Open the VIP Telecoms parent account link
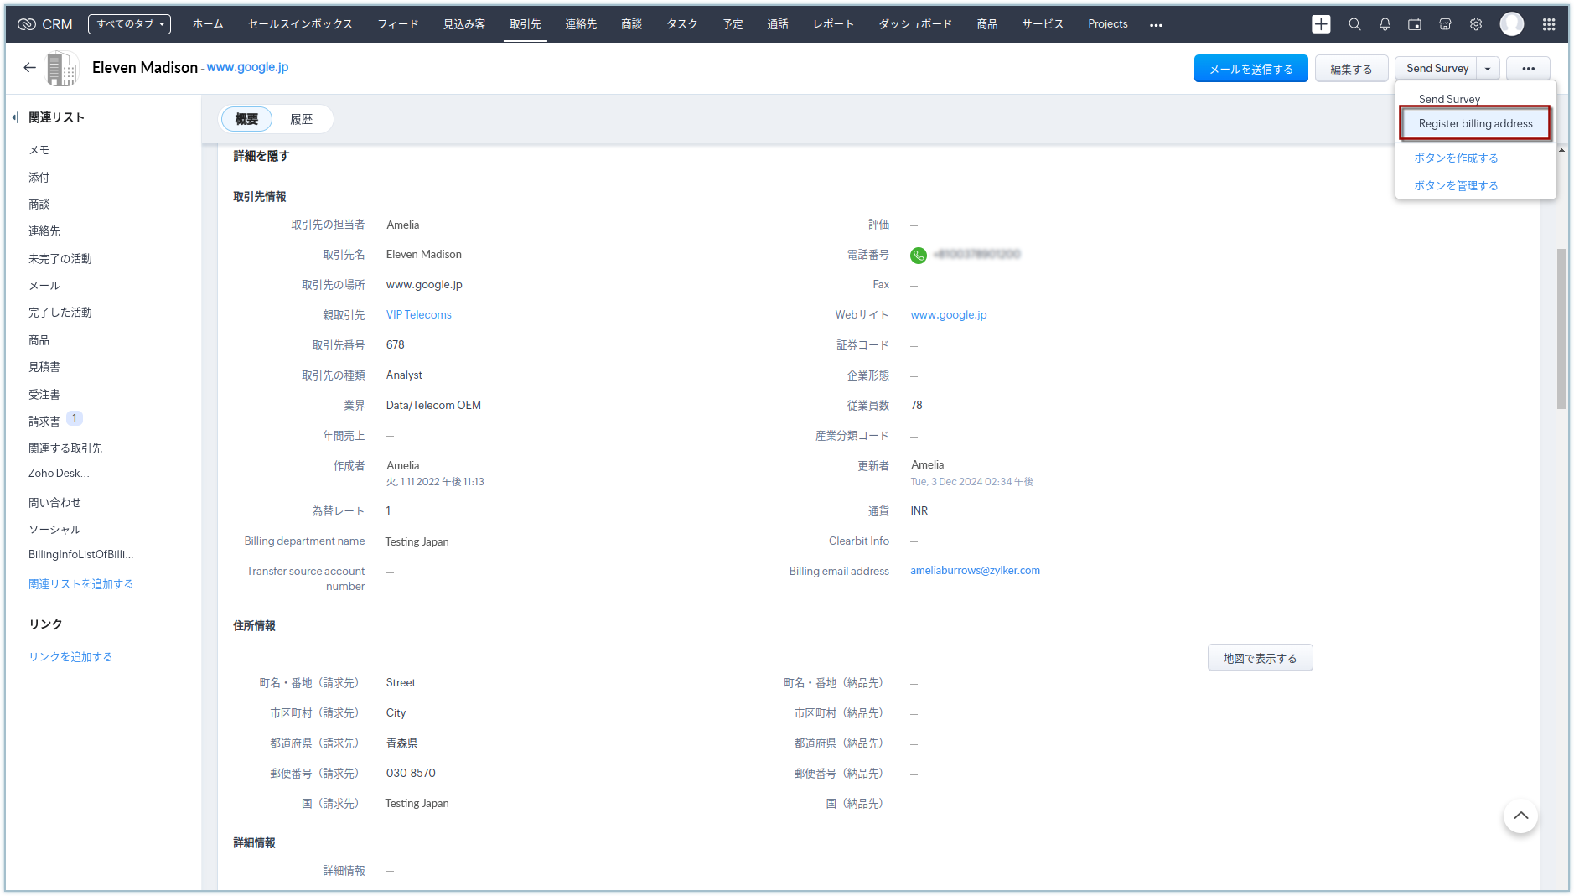 pyautogui.click(x=418, y=315)
